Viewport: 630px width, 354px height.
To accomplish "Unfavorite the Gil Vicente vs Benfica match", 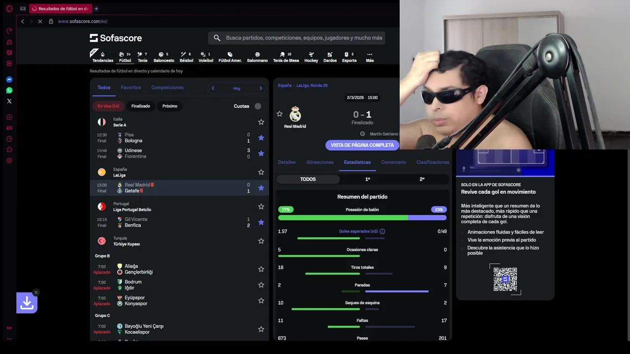I will click(x=261, y=222).
